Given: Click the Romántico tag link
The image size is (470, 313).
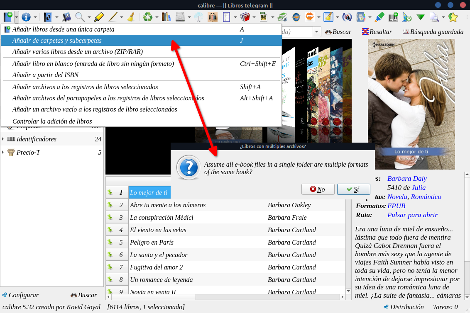Looking at the screenshot, I should [x=426, y=197].
